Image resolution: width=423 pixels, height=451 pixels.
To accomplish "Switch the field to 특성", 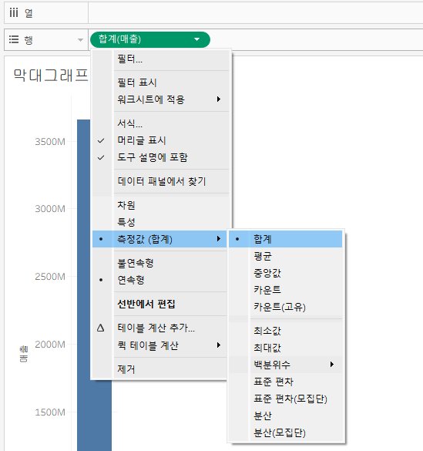I will (x=161, y=222).
